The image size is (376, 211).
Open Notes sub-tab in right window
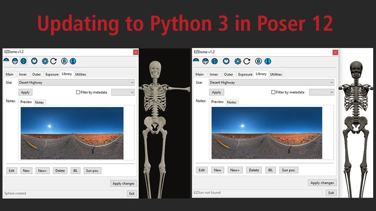click(x=232, y=102)
